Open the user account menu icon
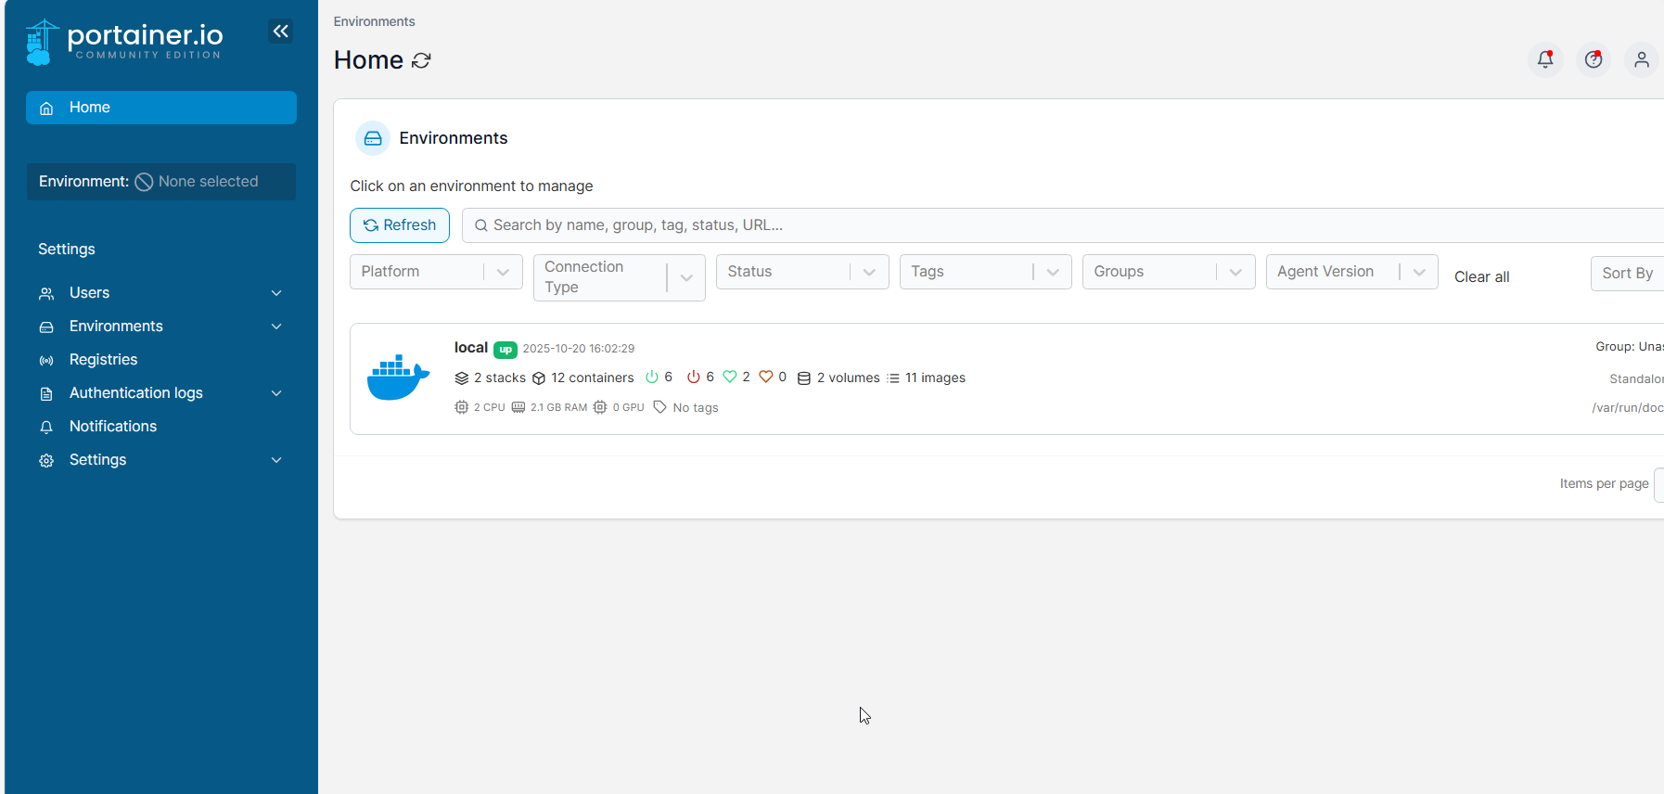The image size is (1664, 794). pos(1642,59)
